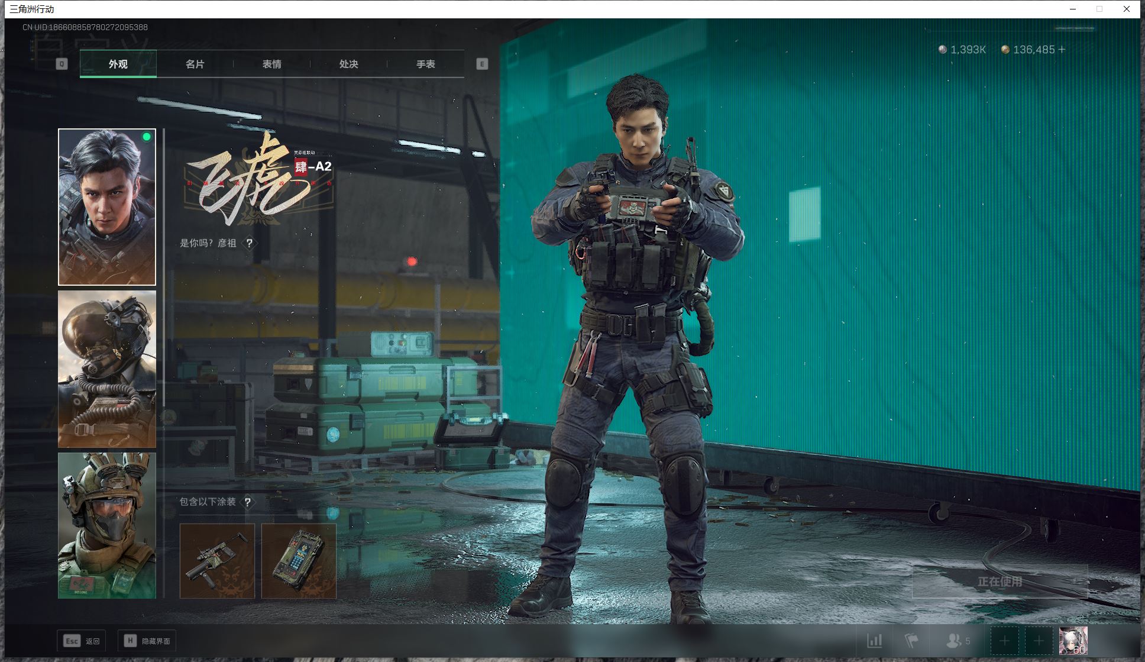The height and width of the screenshot is (662, 1145).
Task: Open the 处决 tab
Action: (x=348, y=64)
